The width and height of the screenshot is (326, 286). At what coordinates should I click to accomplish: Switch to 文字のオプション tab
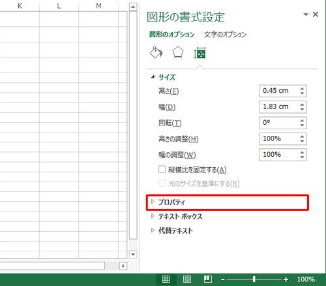225,35
